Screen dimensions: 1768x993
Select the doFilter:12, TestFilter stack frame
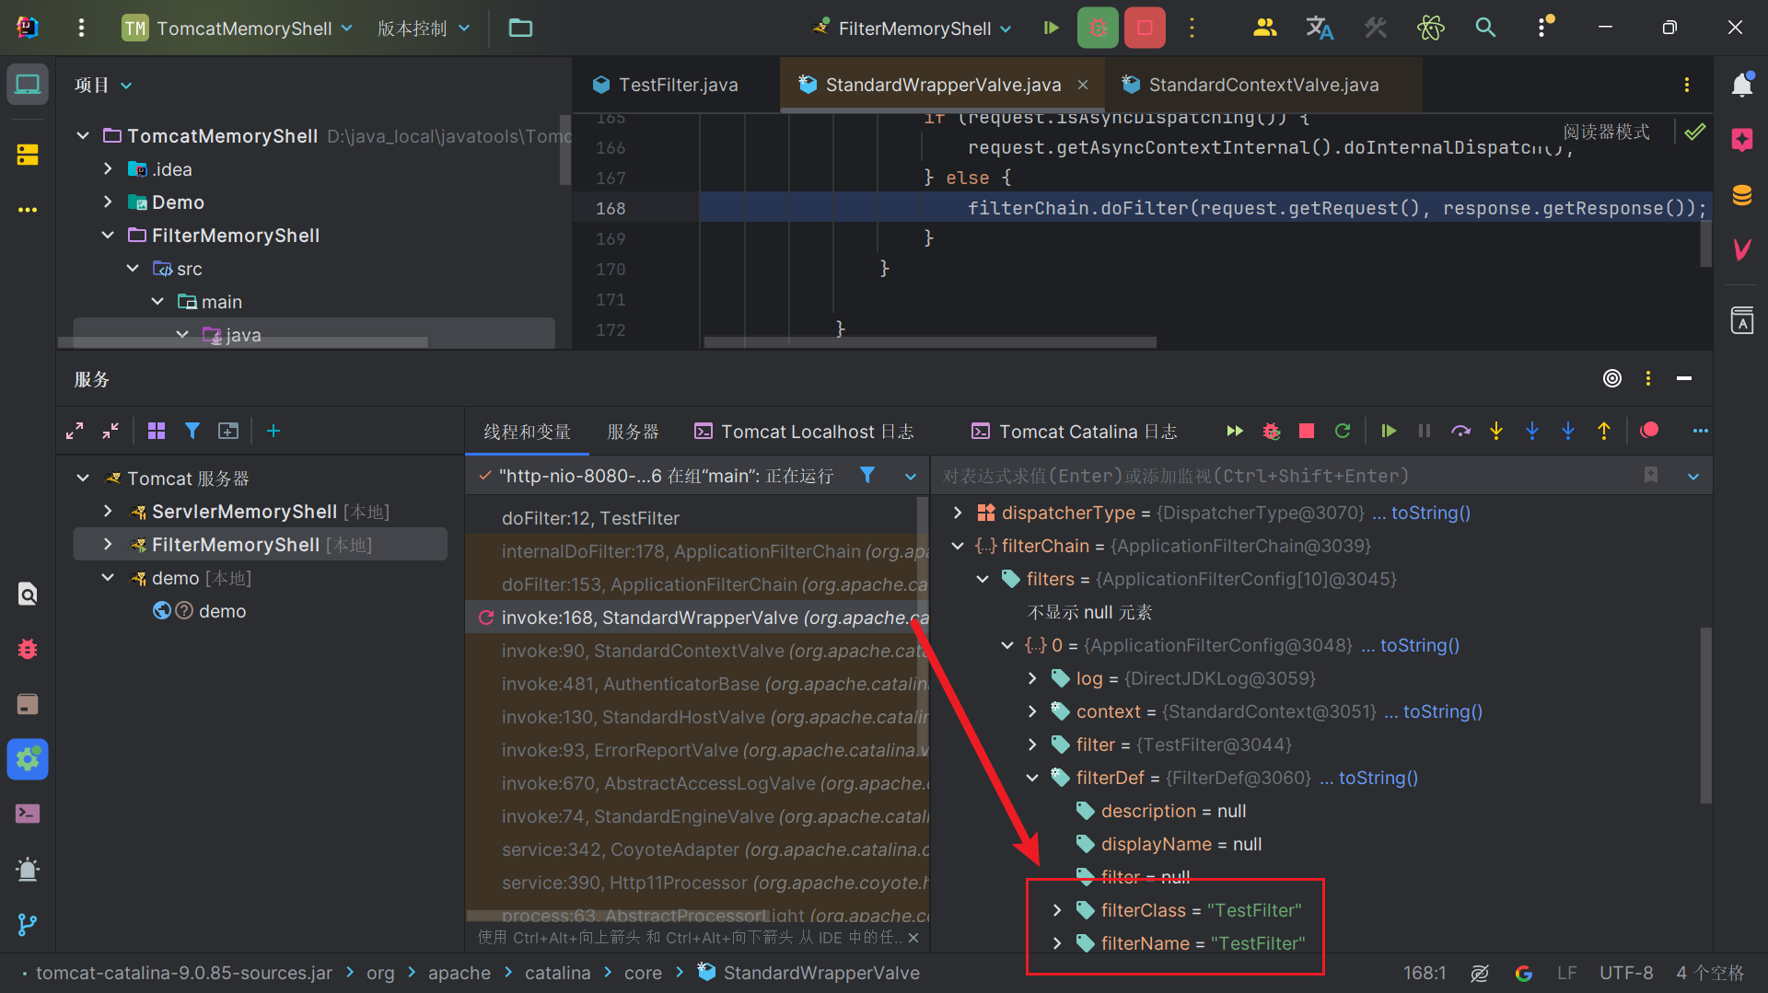point(590,518)
